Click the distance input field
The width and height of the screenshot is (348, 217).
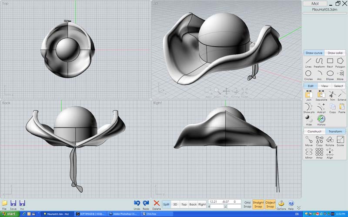[x=217, y=207]
